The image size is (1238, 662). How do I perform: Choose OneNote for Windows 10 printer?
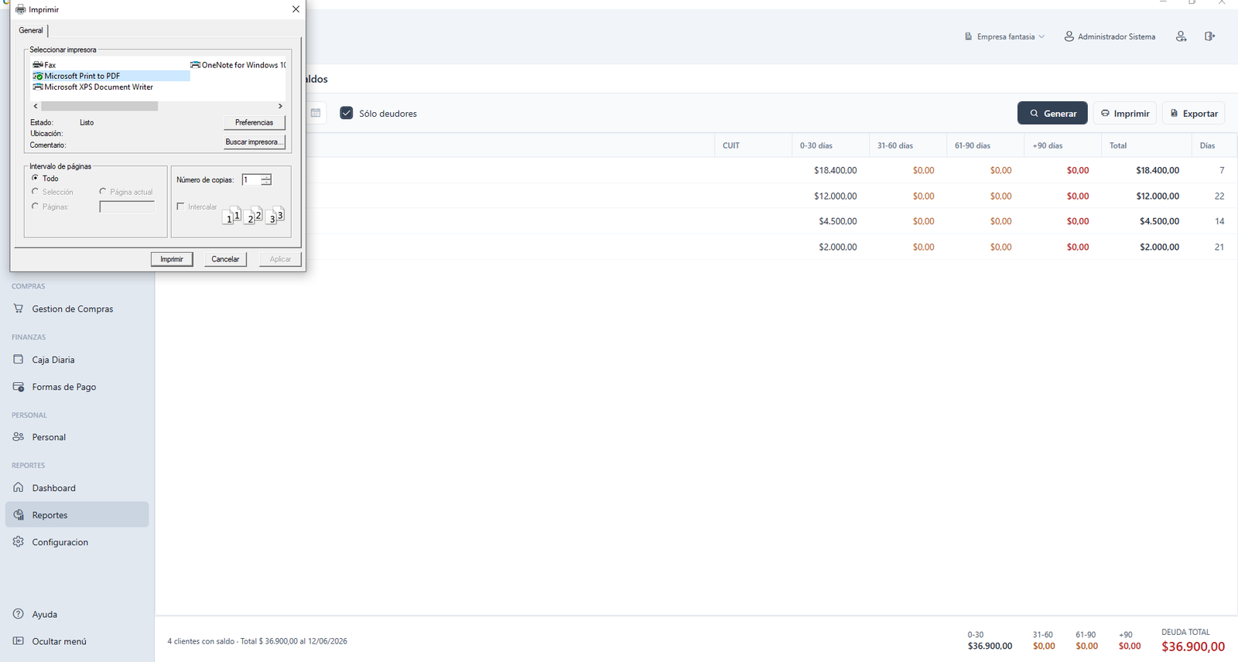click(238, 65)
